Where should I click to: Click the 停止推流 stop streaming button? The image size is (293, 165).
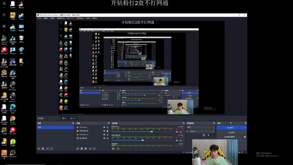click(x=230, y=128)
